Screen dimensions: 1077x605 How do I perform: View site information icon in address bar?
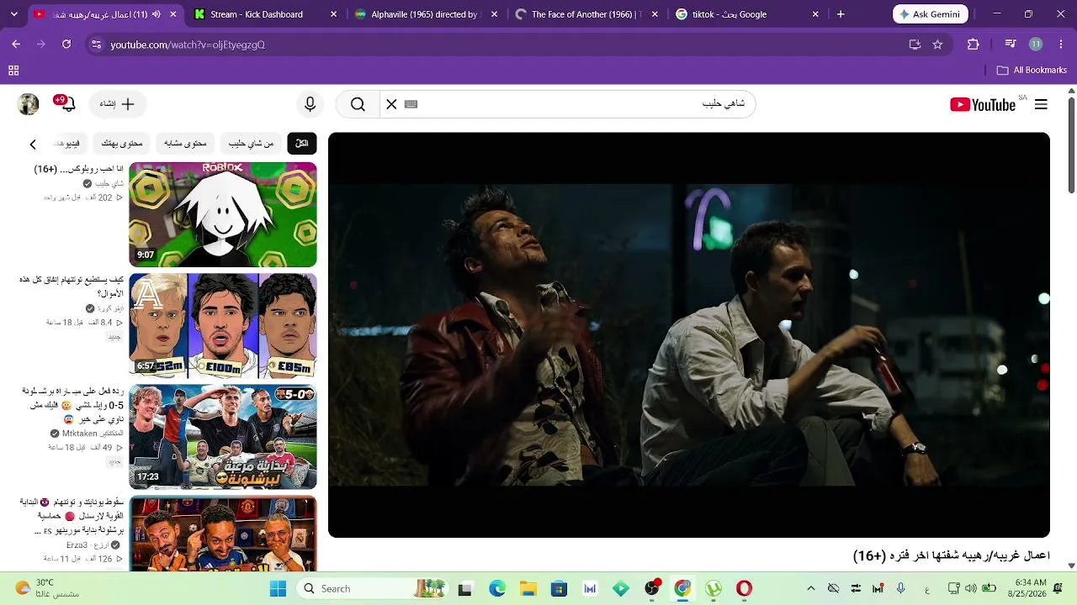(96, 45)
